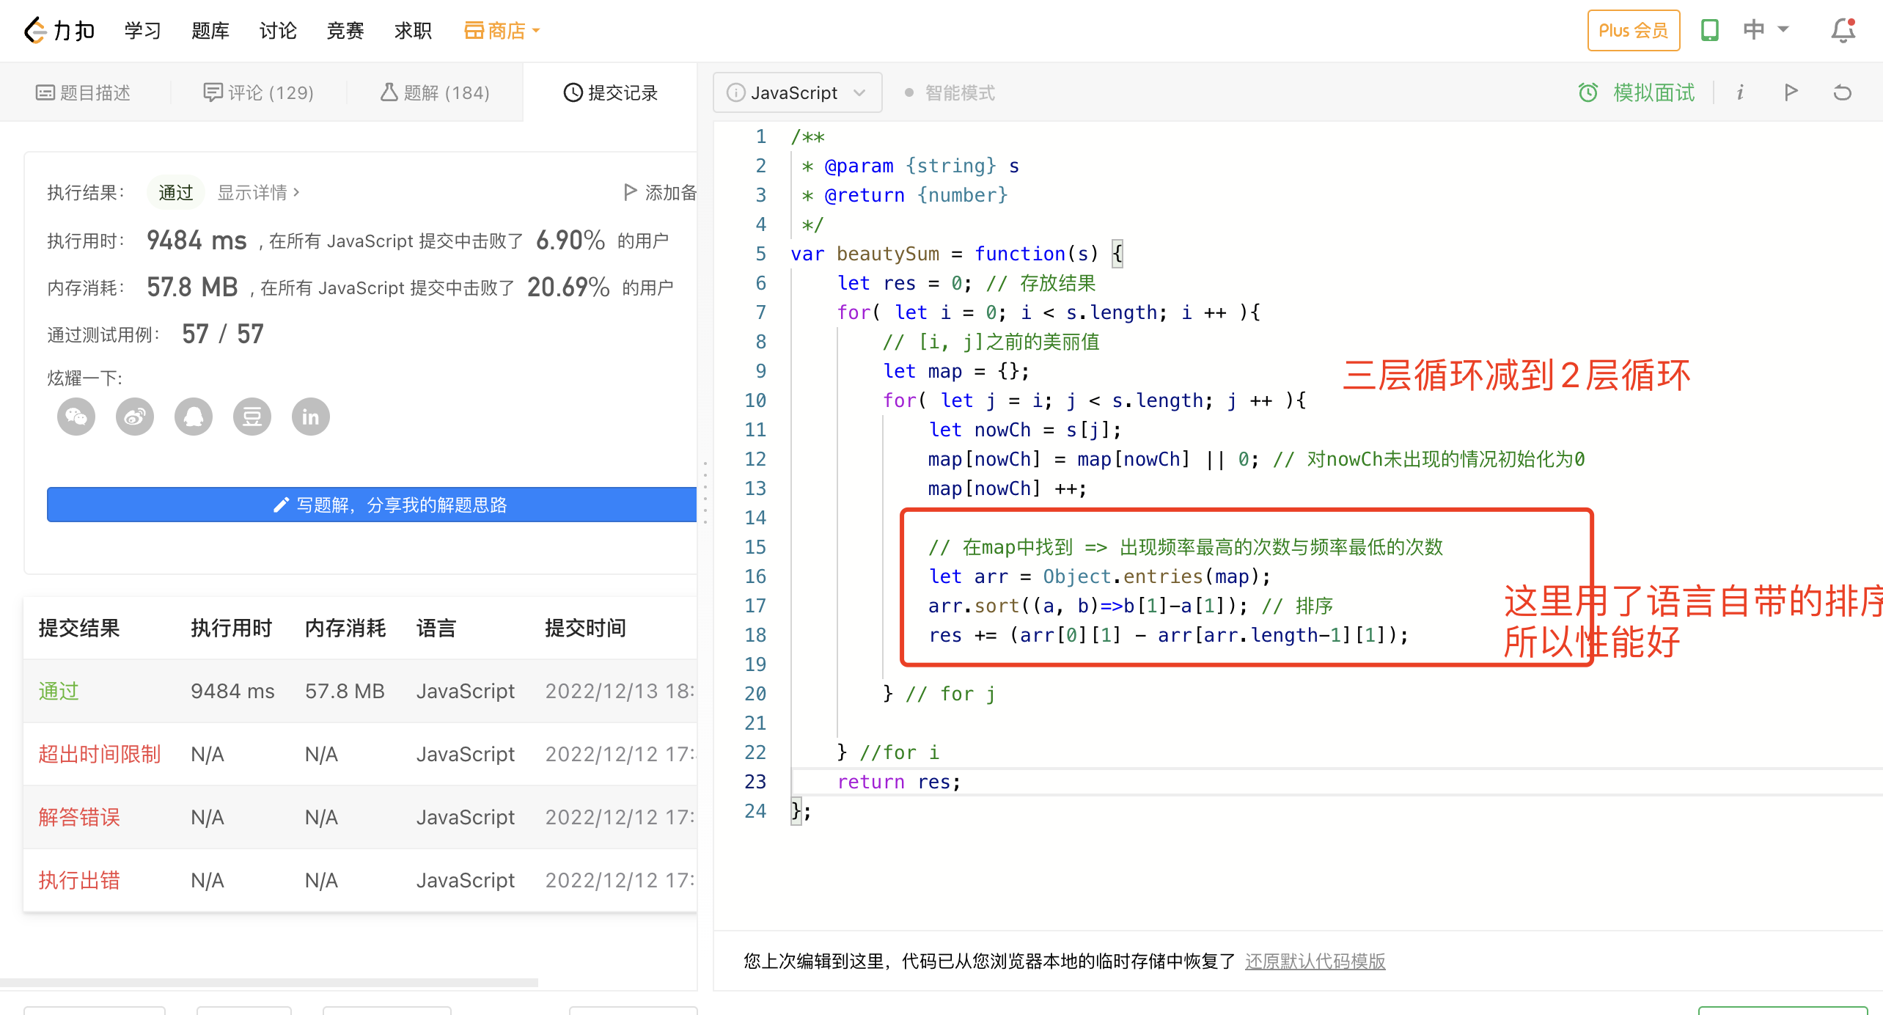The width and height of the screenshot is (1883, 1015).
Task: Share result to QQ
Action: tap(194, 417)
